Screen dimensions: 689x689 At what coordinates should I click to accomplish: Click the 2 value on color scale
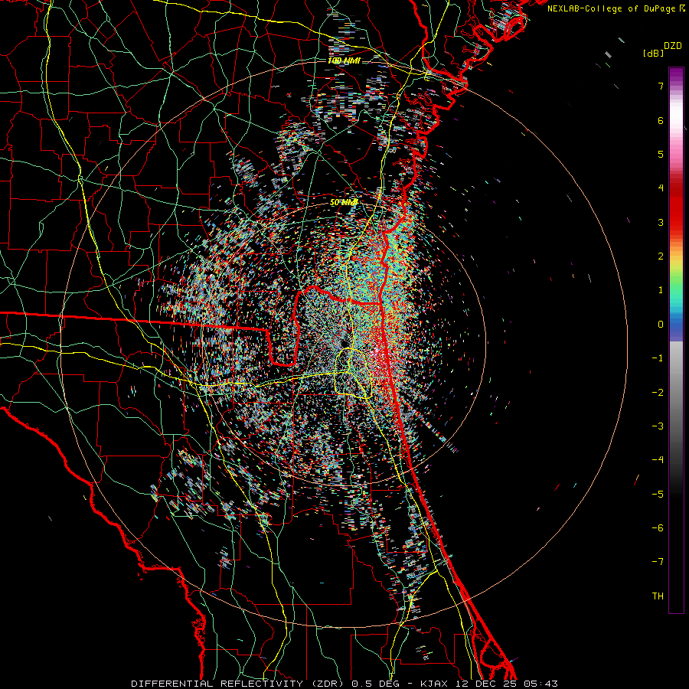[661, 256]
